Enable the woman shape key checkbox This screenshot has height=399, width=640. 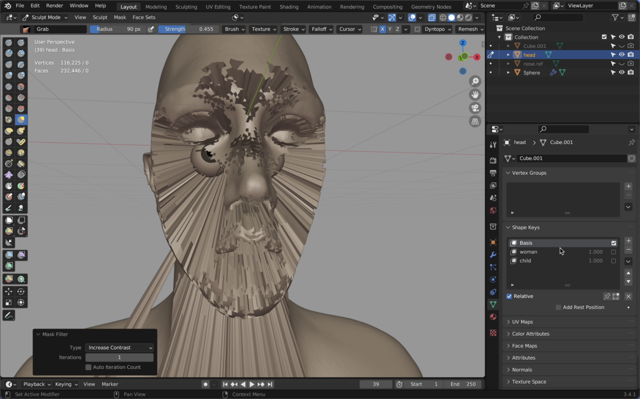[613, 252]
